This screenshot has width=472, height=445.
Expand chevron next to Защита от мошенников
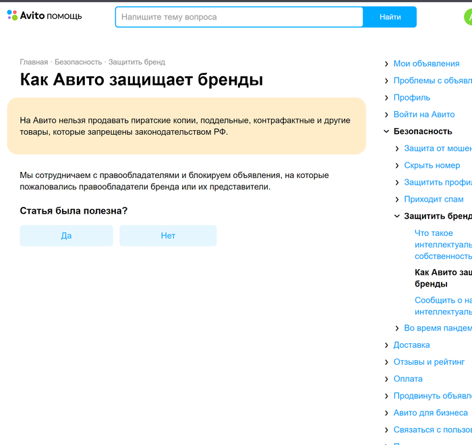pyautogui.click(x=397, y=148)
